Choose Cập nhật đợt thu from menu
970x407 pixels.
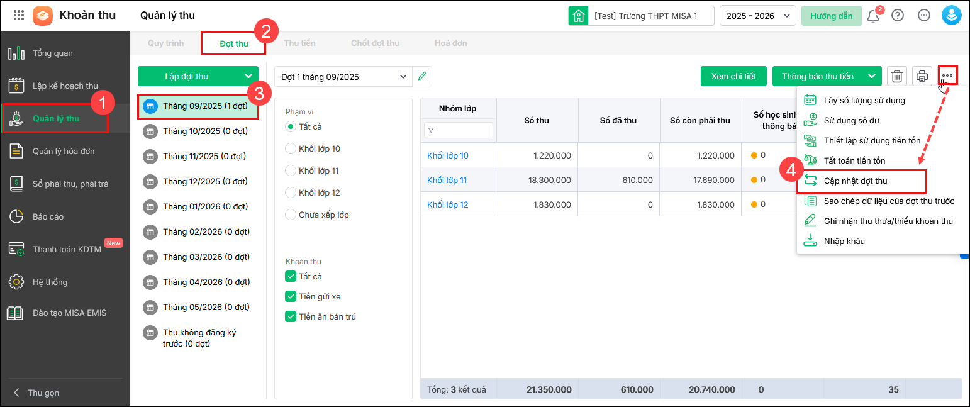(x=855, y=181)
